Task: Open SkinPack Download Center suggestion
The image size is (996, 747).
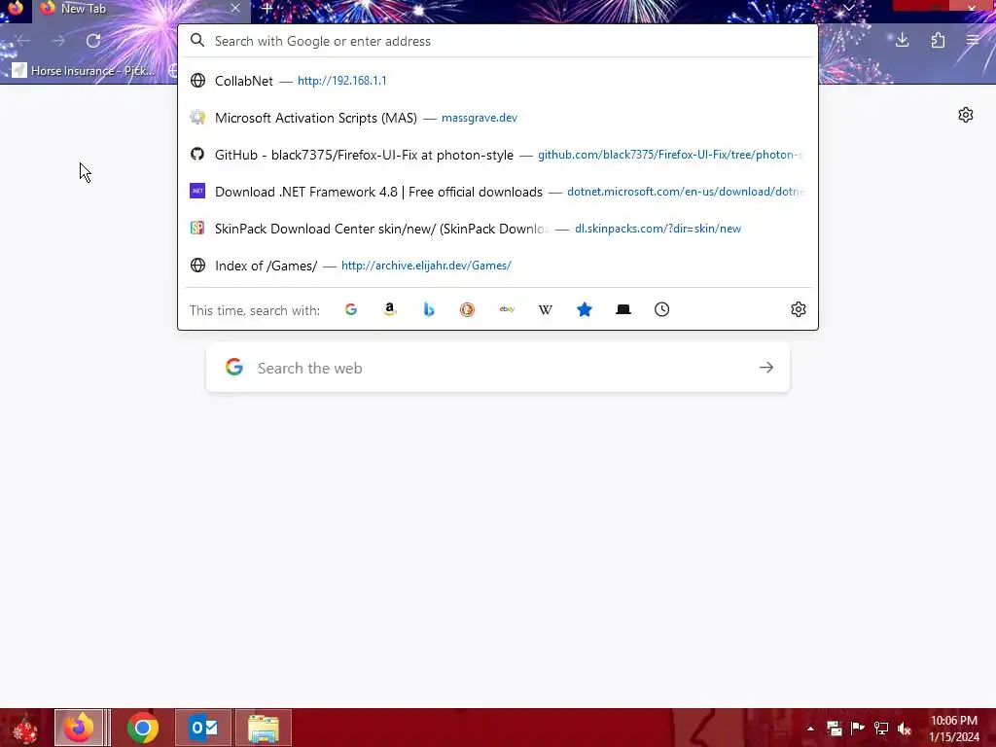Action: 497,228
